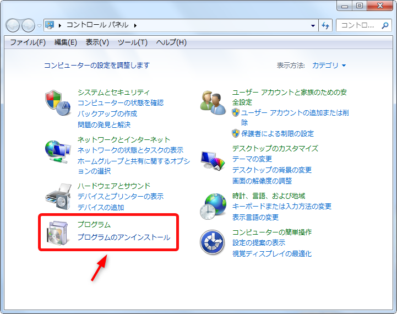Click テーマの変更 link

[252, 159]
